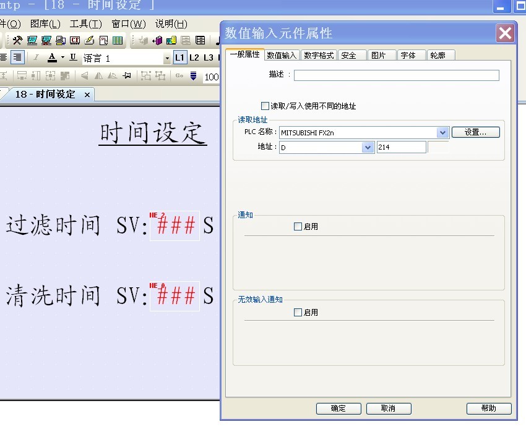Select the L1 state button
This screenshot has height=427, width=526.
tap(179, 57)
